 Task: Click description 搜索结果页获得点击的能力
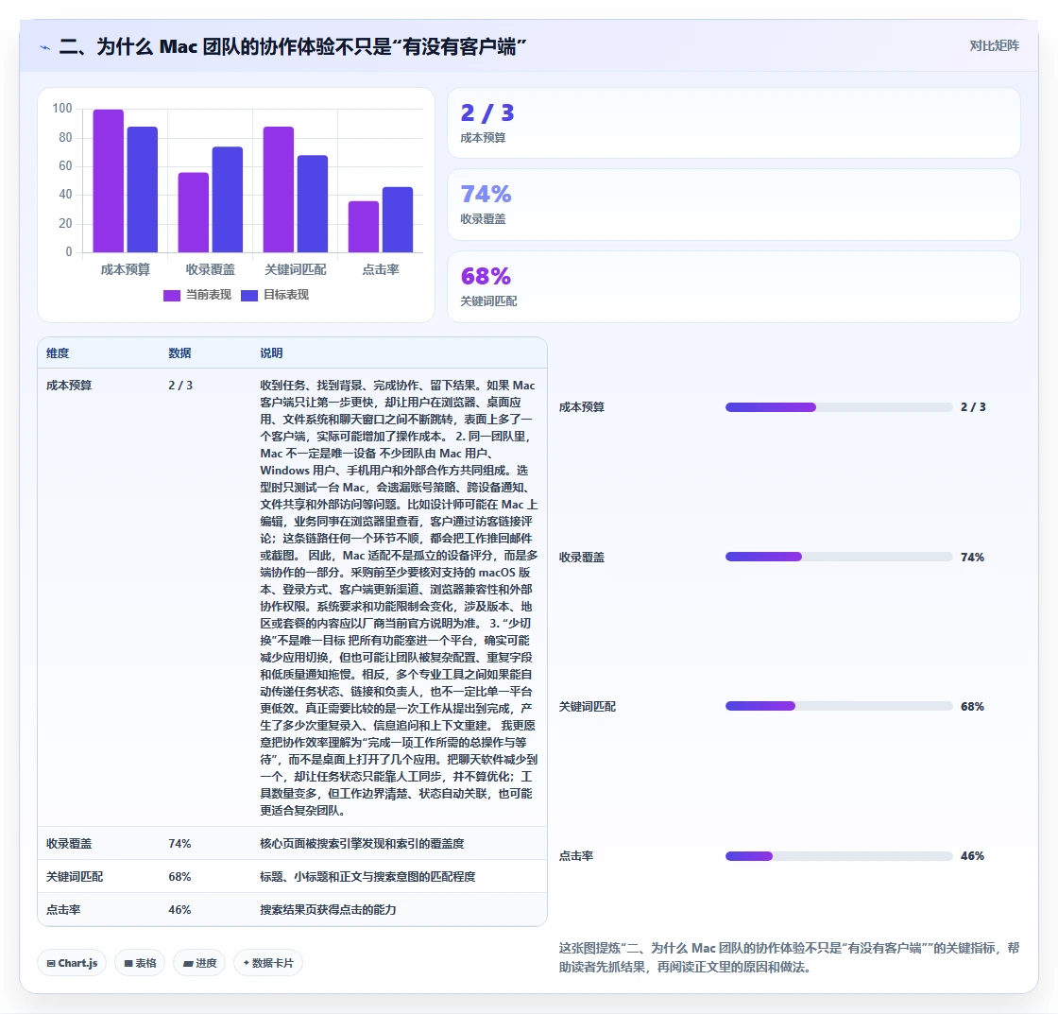click(x=328, y=909)
